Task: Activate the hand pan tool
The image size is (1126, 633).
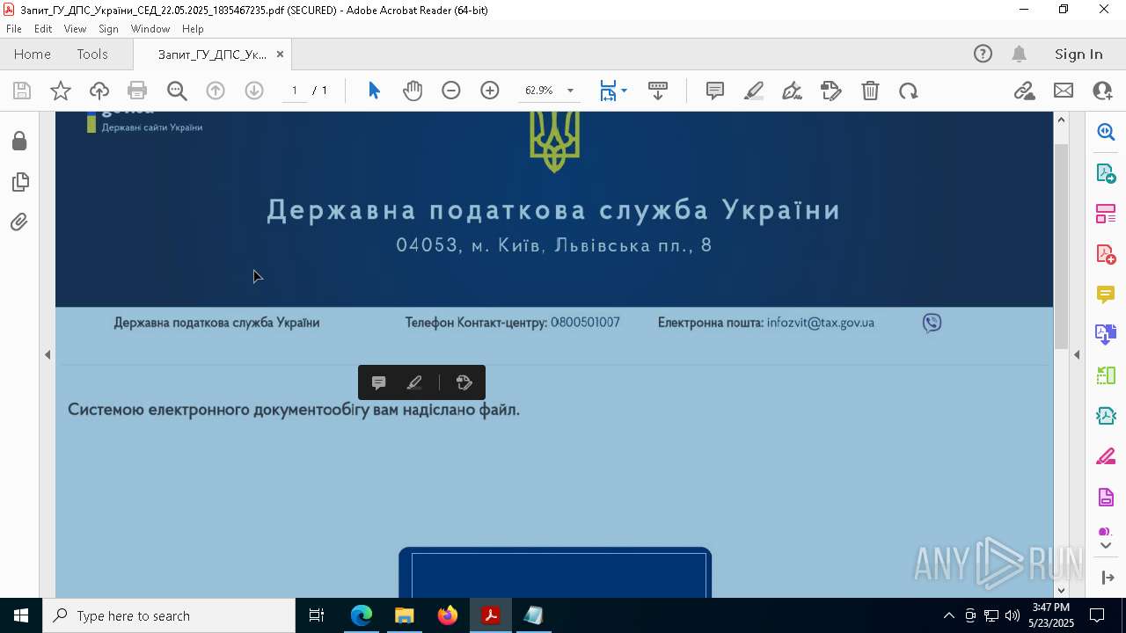Action: (413, 91)
